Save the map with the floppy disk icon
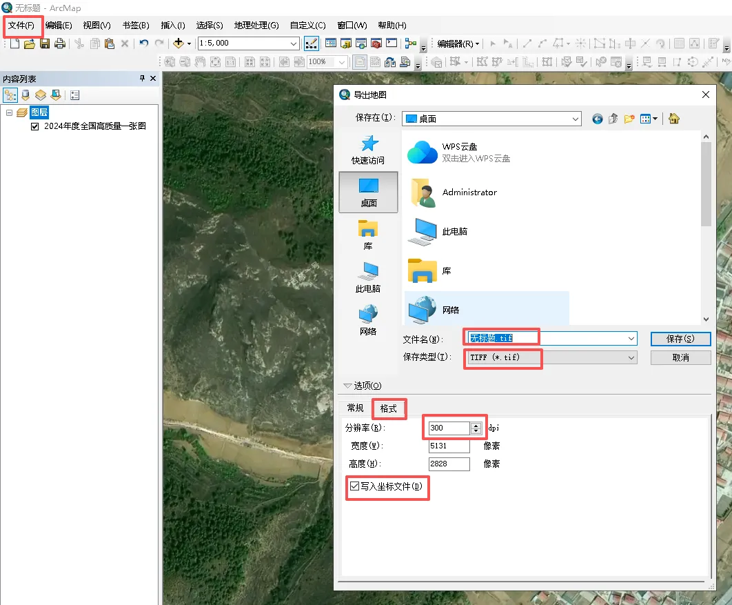Viewport: 732px width, 605px height. (45, 43)
